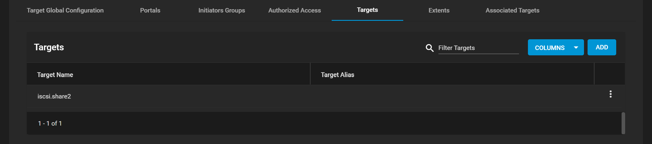Switch to Associated Targets tab
The width and height of the screenshot is (652, 144).
click(x=512, y=10)
